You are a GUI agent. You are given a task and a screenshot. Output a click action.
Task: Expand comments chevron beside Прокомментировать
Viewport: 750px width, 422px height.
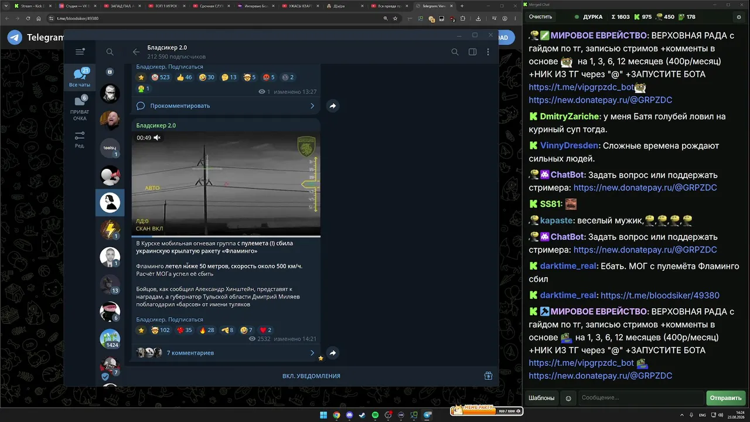click(x=312, y=106)
